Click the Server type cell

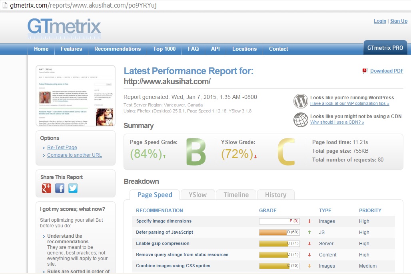coord(326,244)
